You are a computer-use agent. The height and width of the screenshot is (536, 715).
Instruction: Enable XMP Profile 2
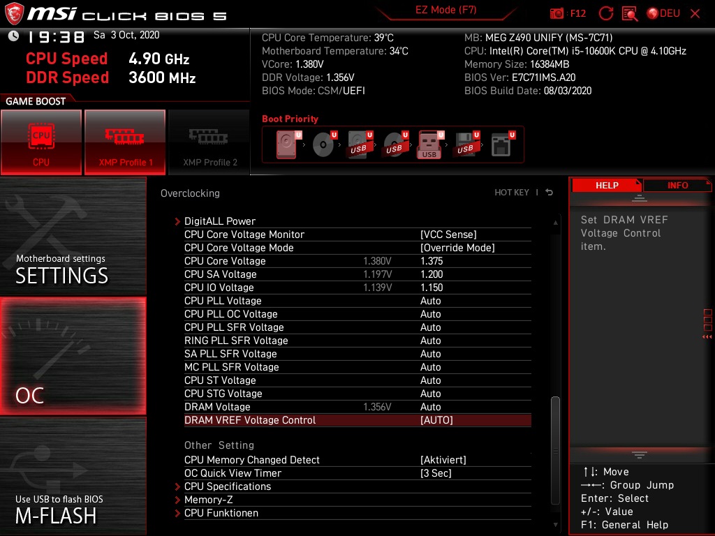click(x=209, y=142)
